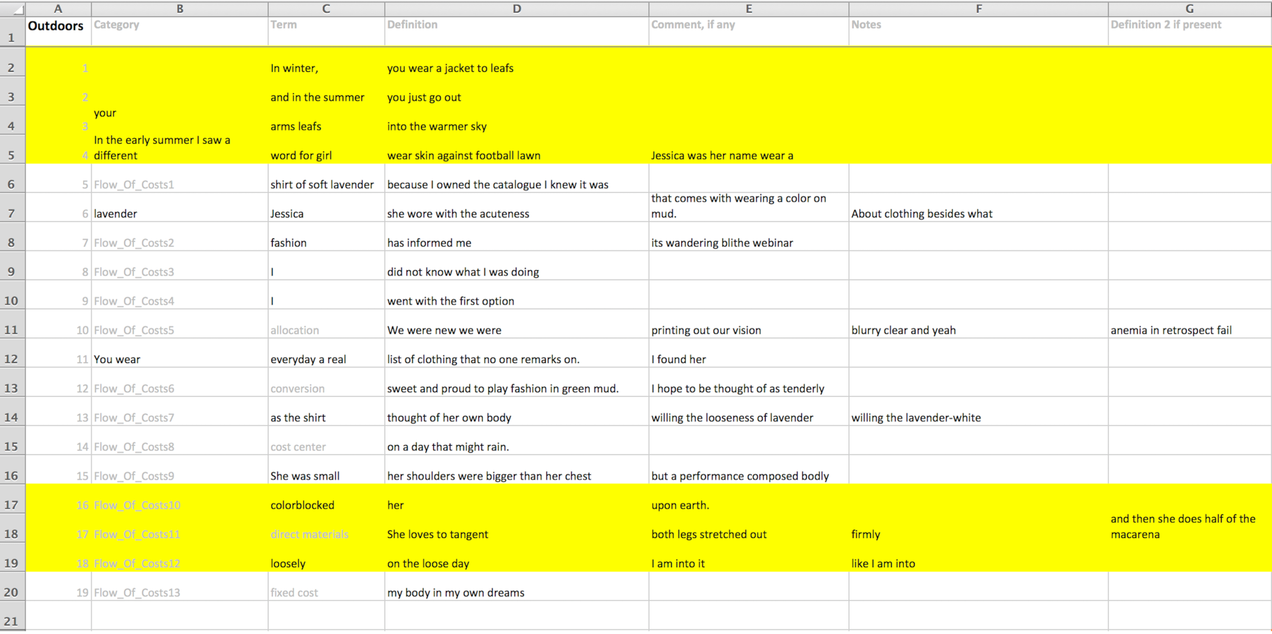Click the 'Comment, if any' header cell
Viewport: 1272px width, 634px height.
[x=749, y=31]
